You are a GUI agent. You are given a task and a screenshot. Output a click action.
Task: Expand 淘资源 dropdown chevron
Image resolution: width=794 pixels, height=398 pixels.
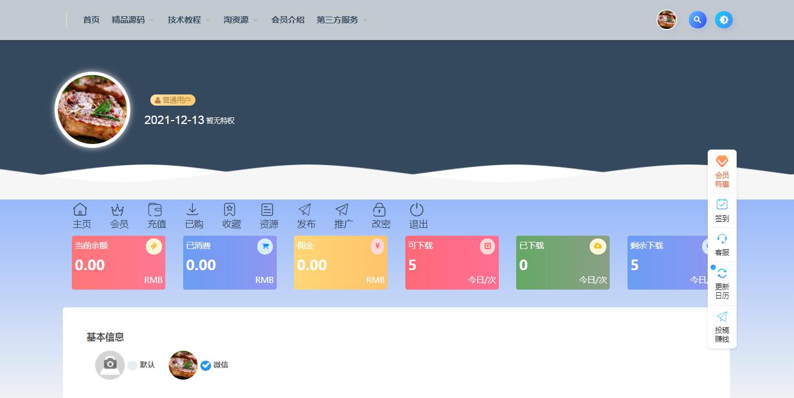[x=256, y=20]
